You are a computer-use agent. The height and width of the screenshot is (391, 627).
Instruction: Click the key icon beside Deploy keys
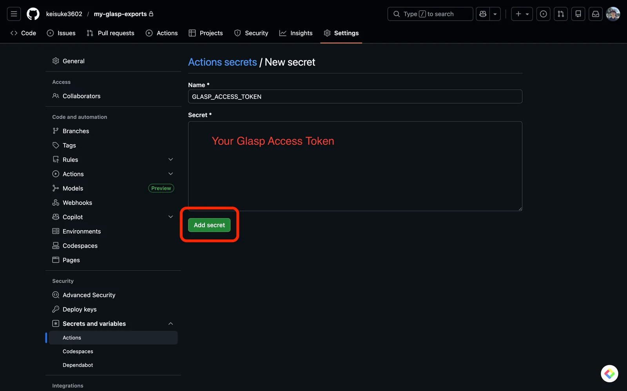point(56,309)
